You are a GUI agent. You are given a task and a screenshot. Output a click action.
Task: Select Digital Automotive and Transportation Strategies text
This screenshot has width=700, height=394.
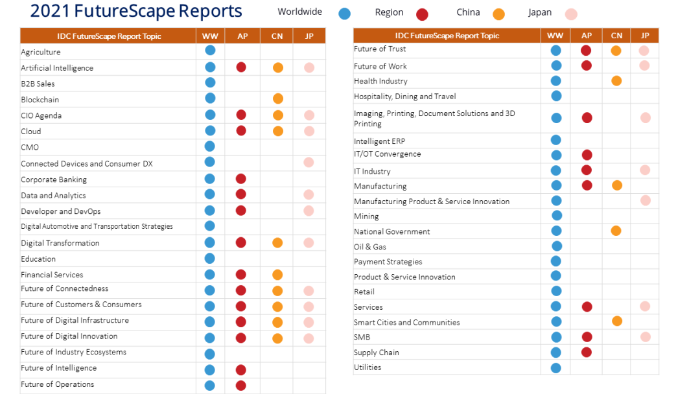(x=97, y=226)
